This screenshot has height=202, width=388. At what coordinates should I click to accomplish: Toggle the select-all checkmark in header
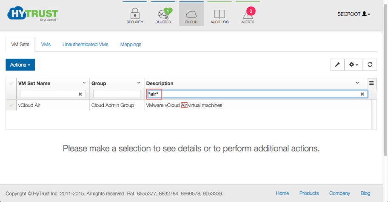click(11, 84)
